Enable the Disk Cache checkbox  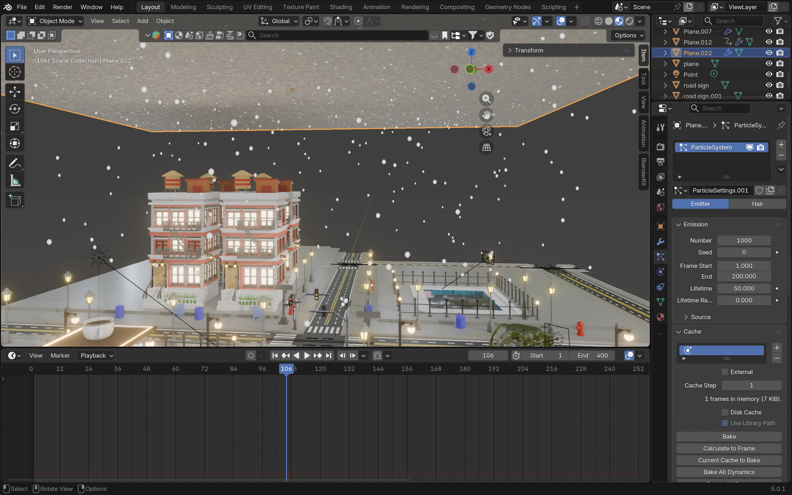coord(725,412)
